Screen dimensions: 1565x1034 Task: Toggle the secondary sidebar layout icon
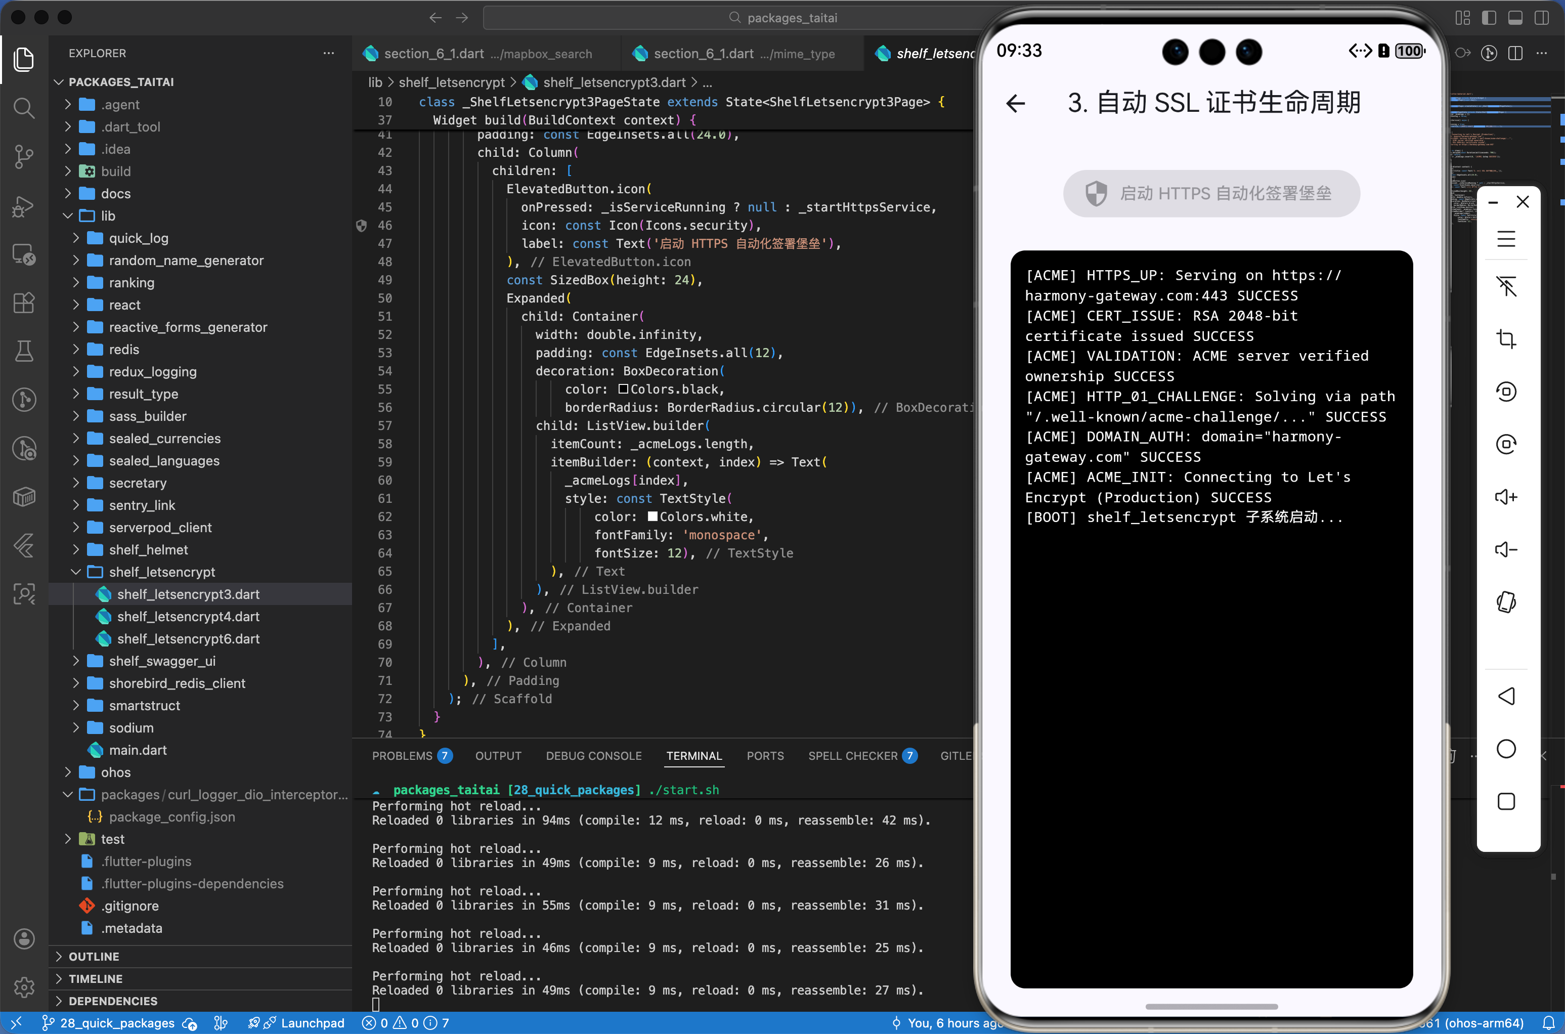coord(1541,18)
